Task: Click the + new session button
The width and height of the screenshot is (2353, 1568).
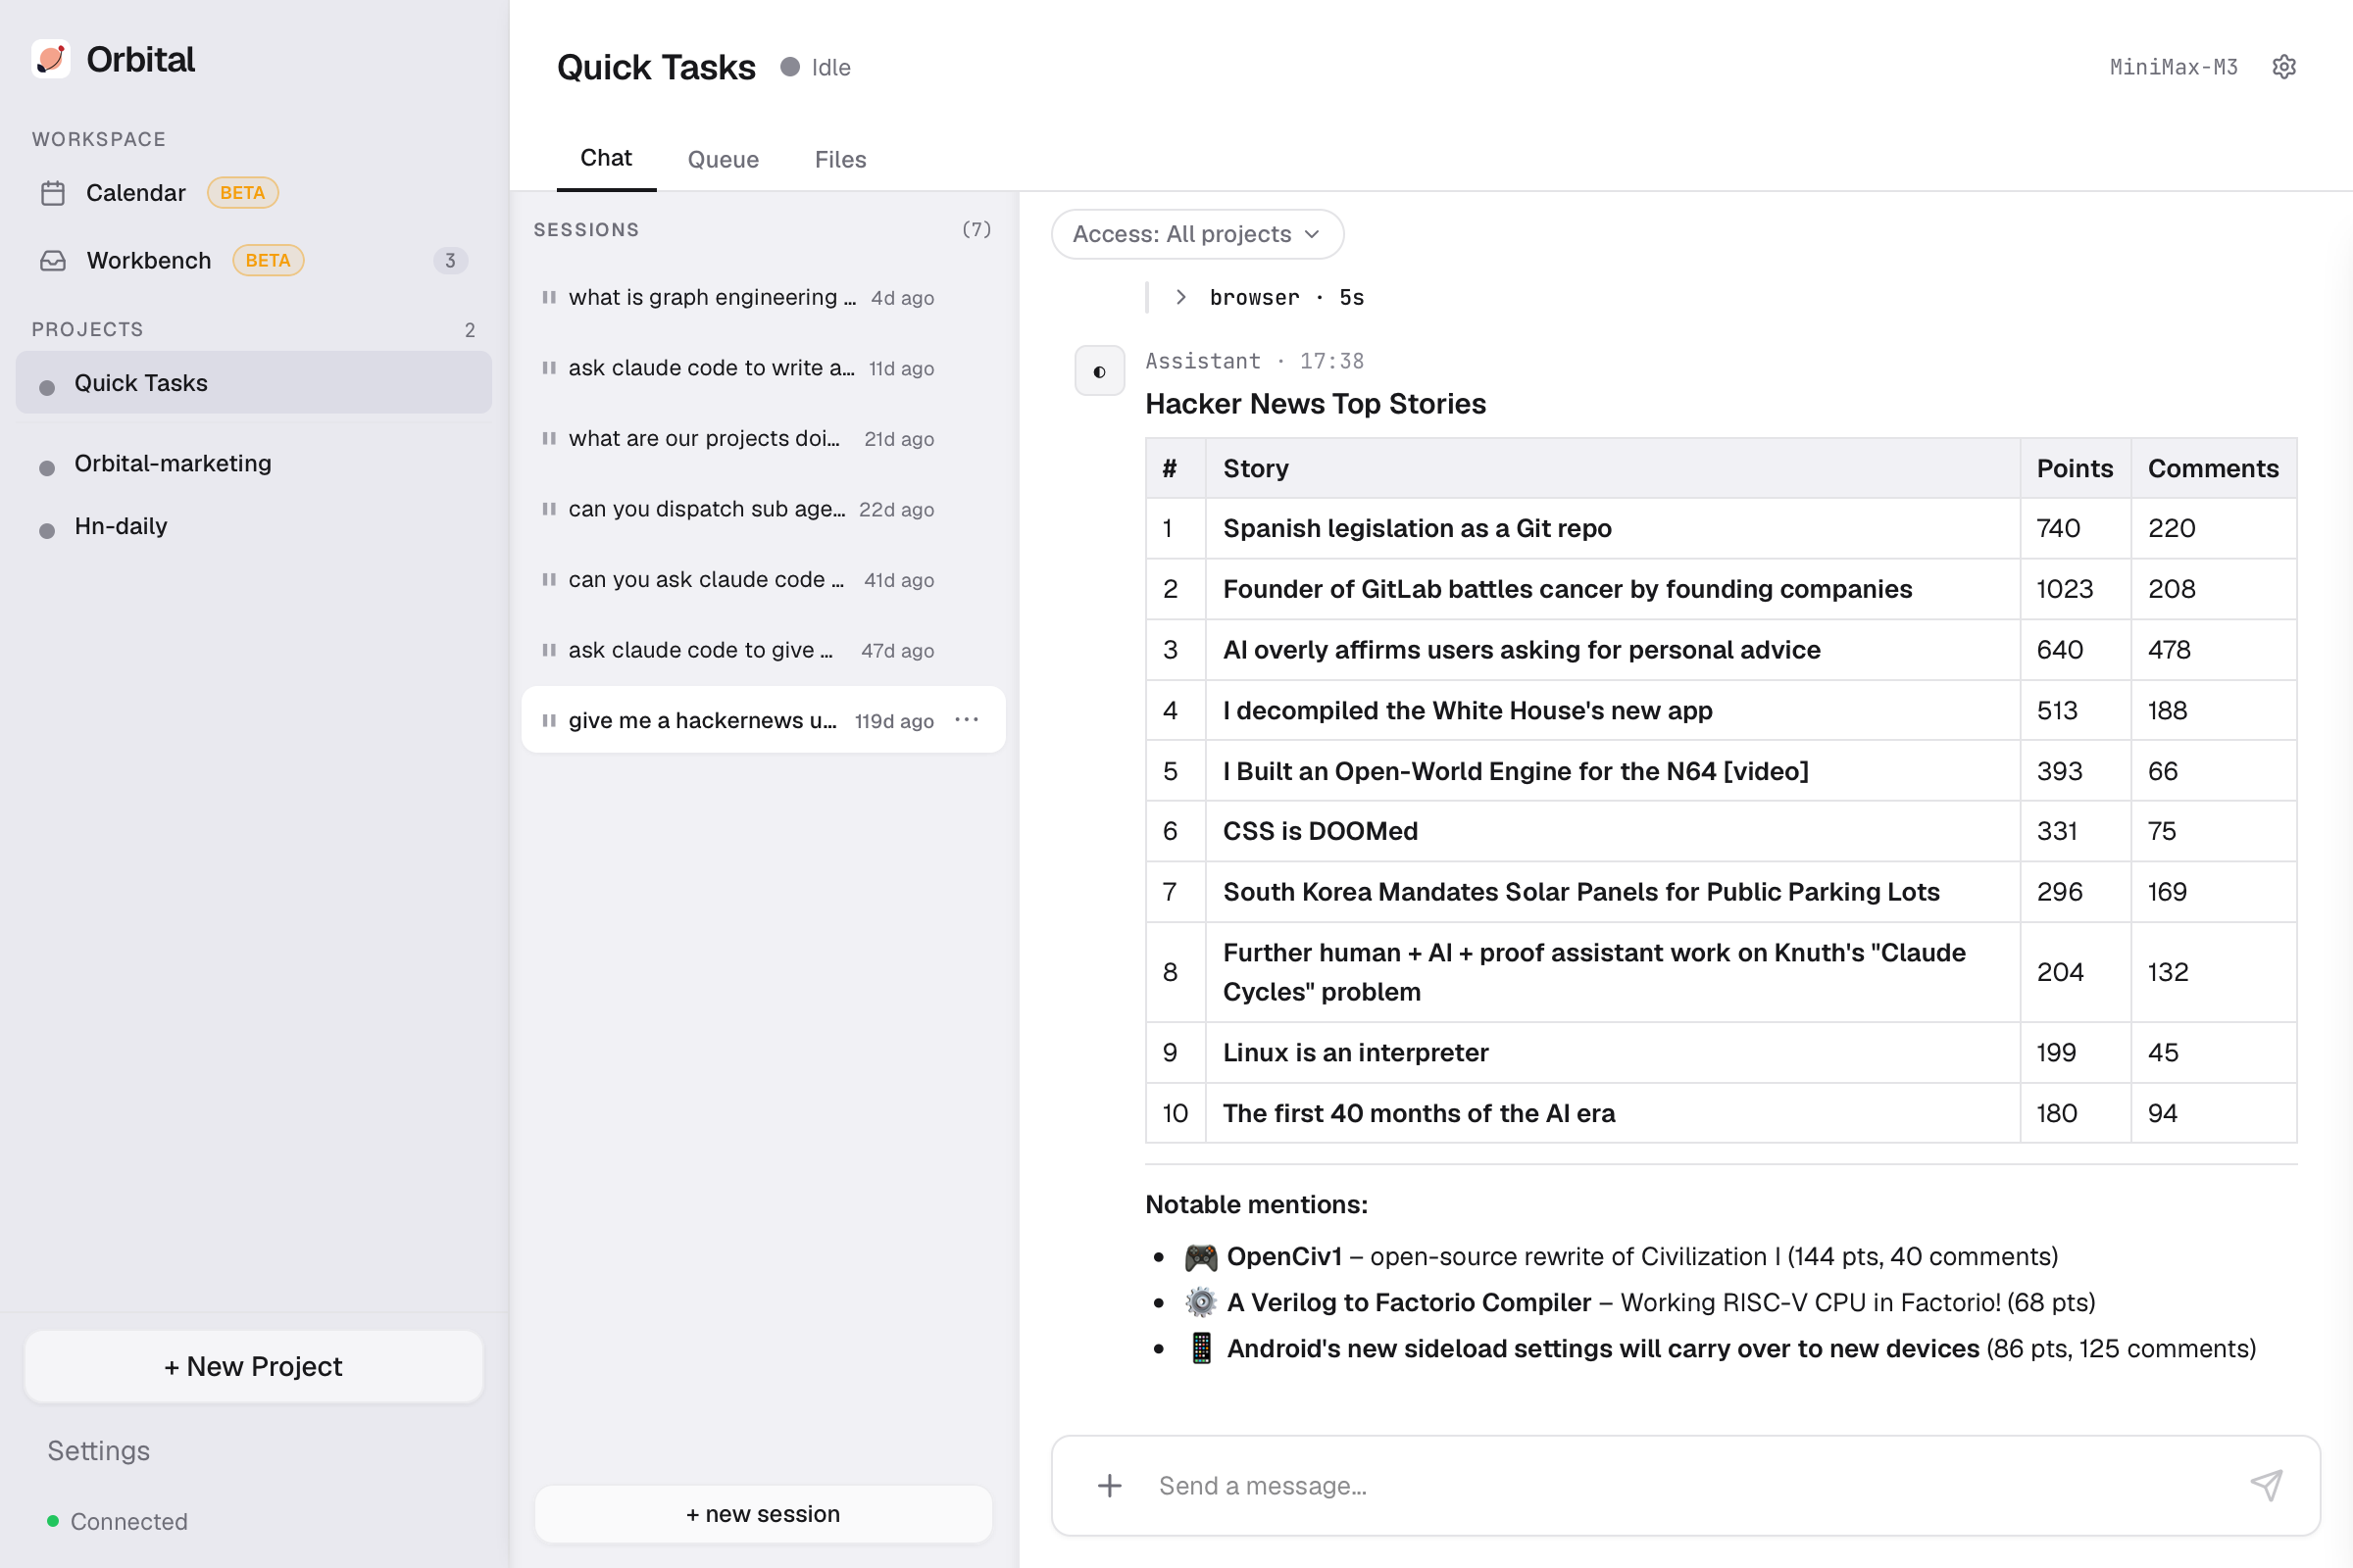Action: pos(764,1513)
